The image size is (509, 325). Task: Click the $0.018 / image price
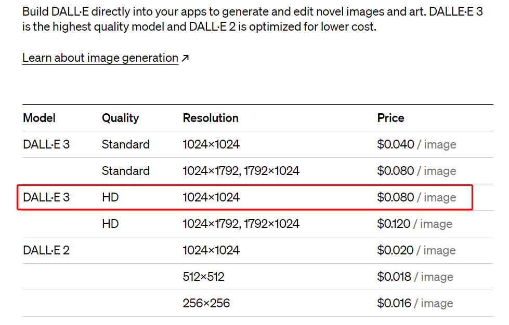click(x=415, y=277)
